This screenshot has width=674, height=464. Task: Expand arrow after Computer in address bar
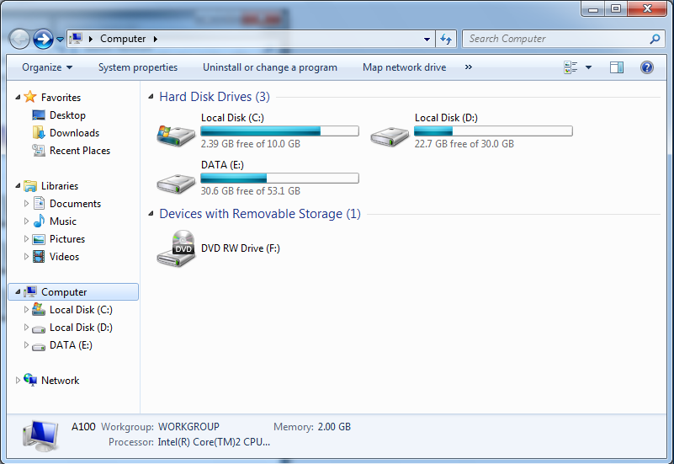[156, 39]
